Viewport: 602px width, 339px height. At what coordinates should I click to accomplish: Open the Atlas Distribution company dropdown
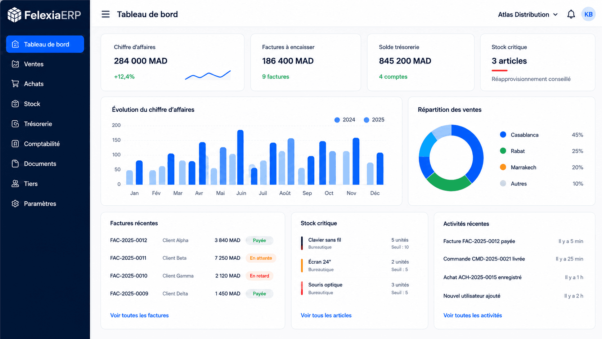point(528,14)
